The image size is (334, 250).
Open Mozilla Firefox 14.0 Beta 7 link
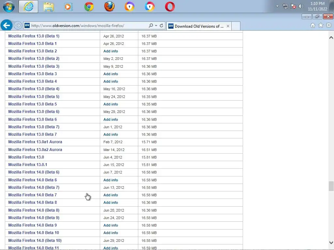(x=32, y=195)
